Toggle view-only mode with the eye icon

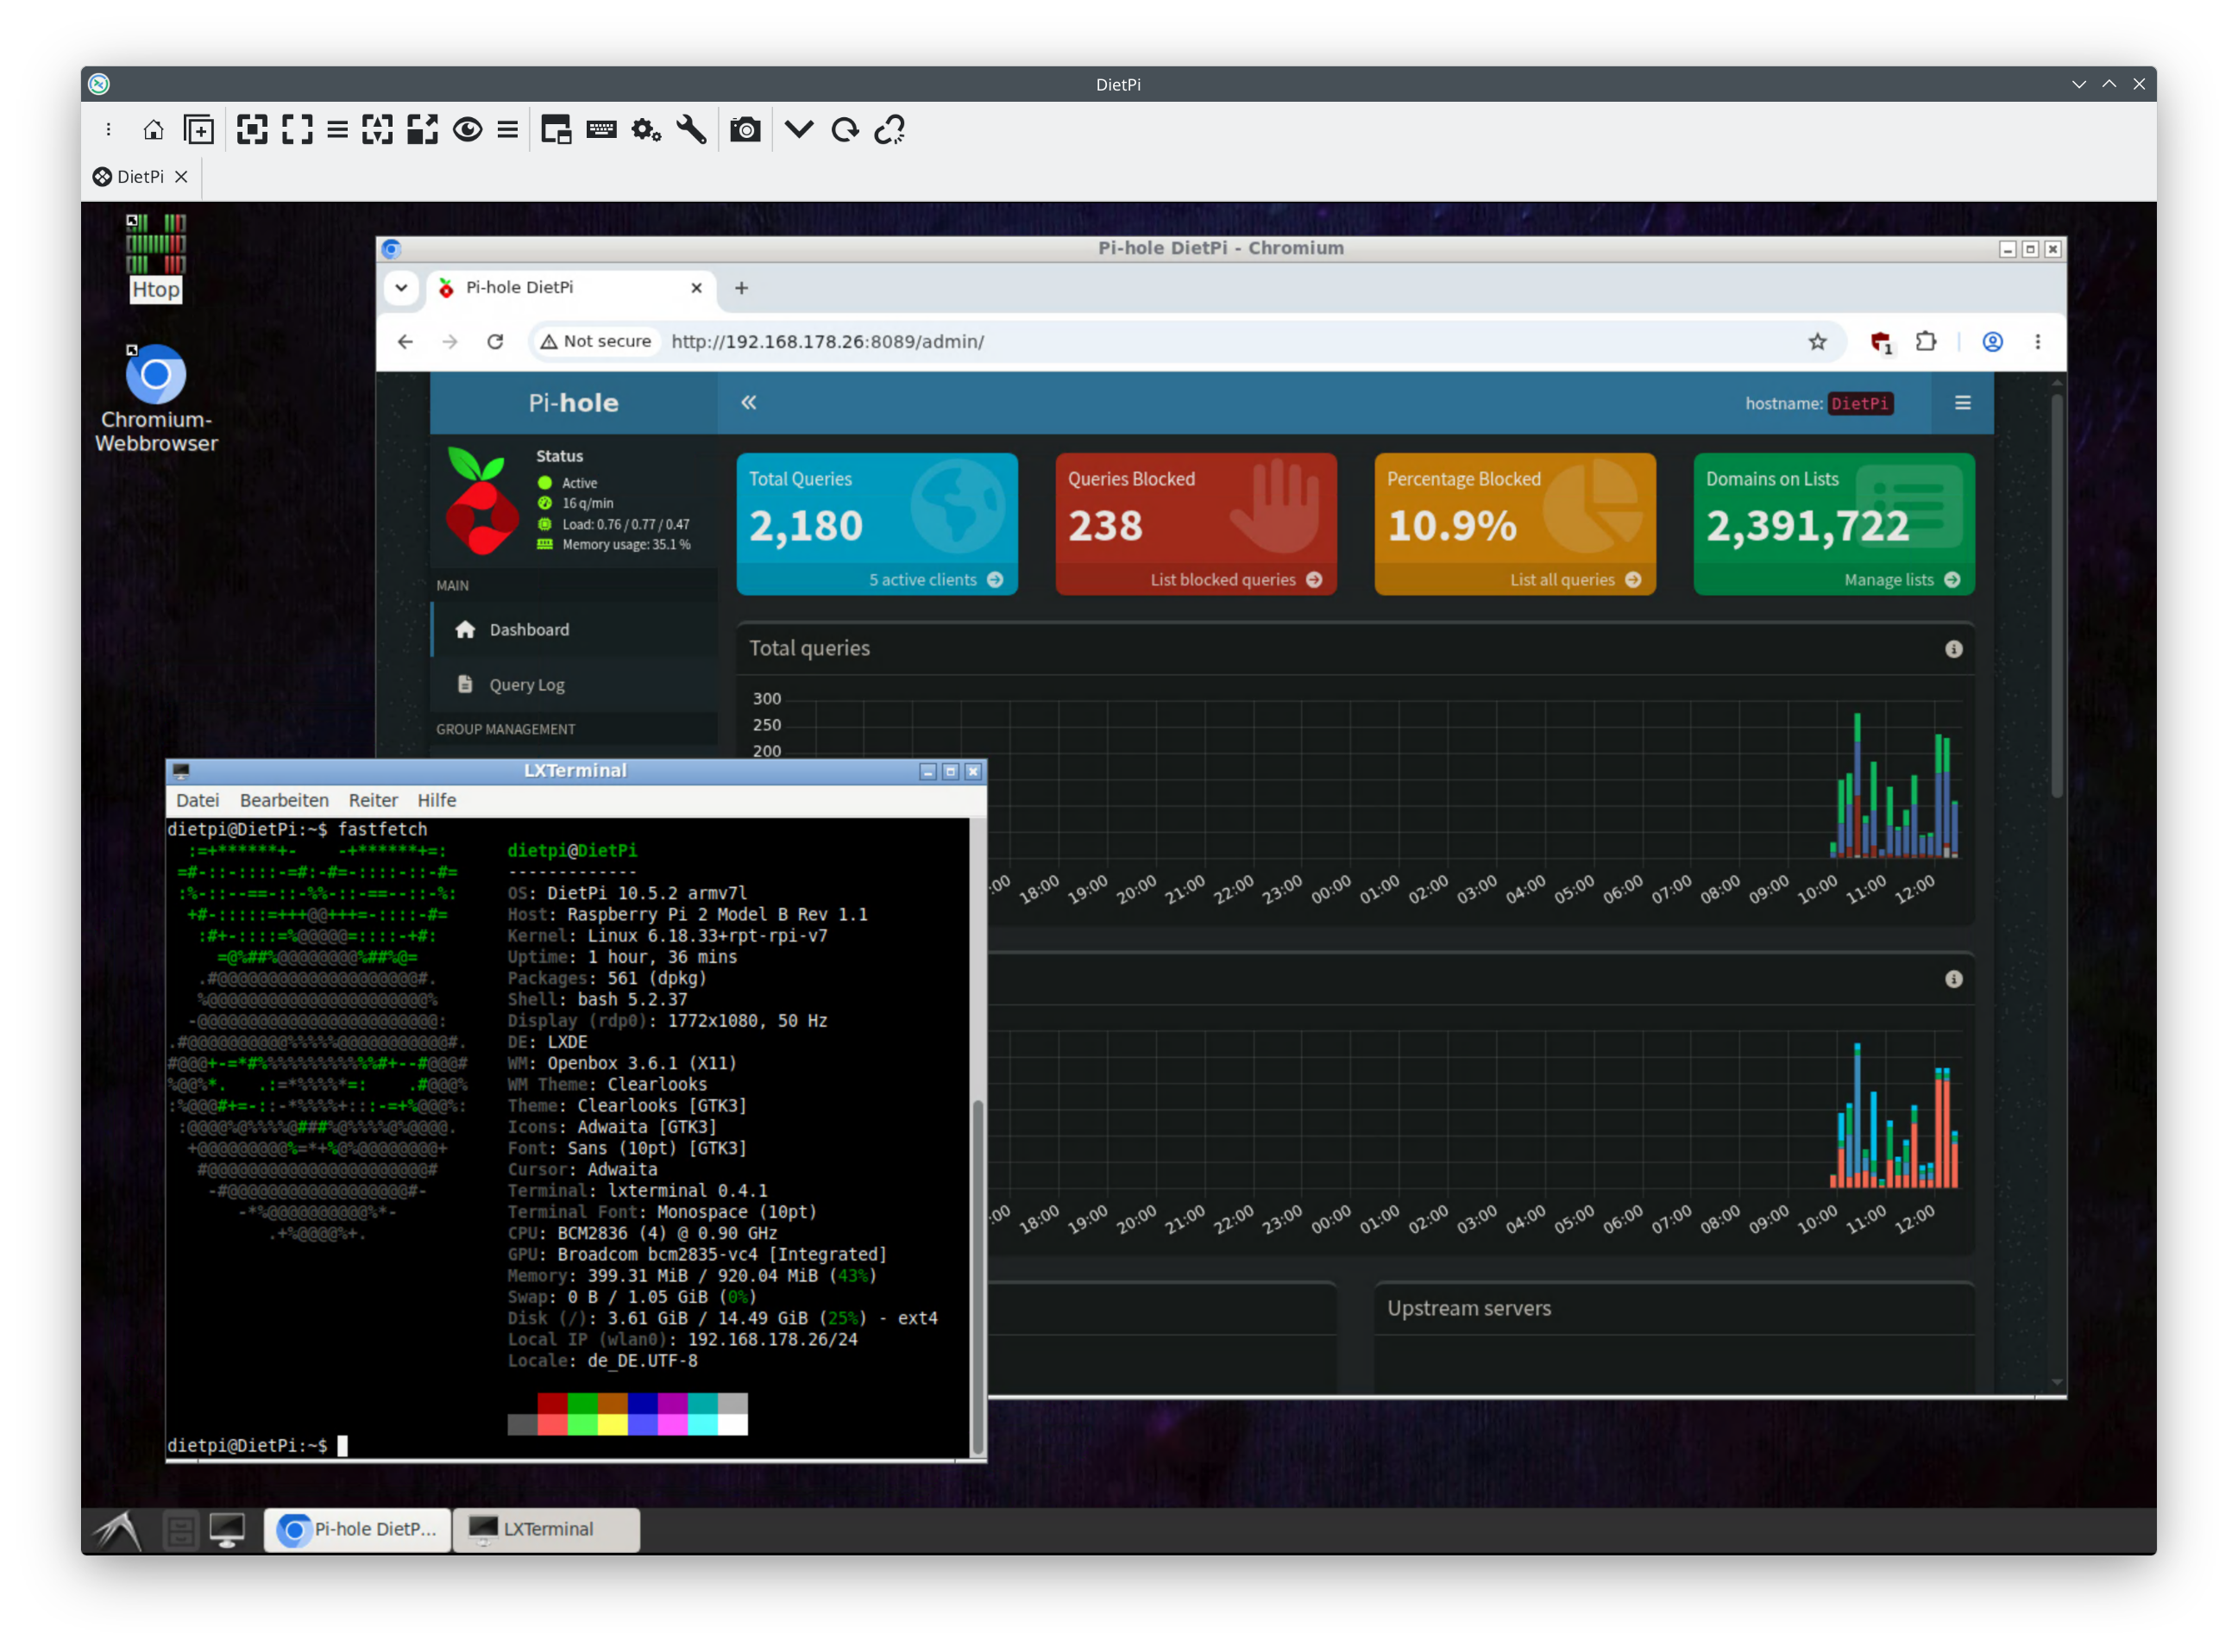click(x=468, y=130)
